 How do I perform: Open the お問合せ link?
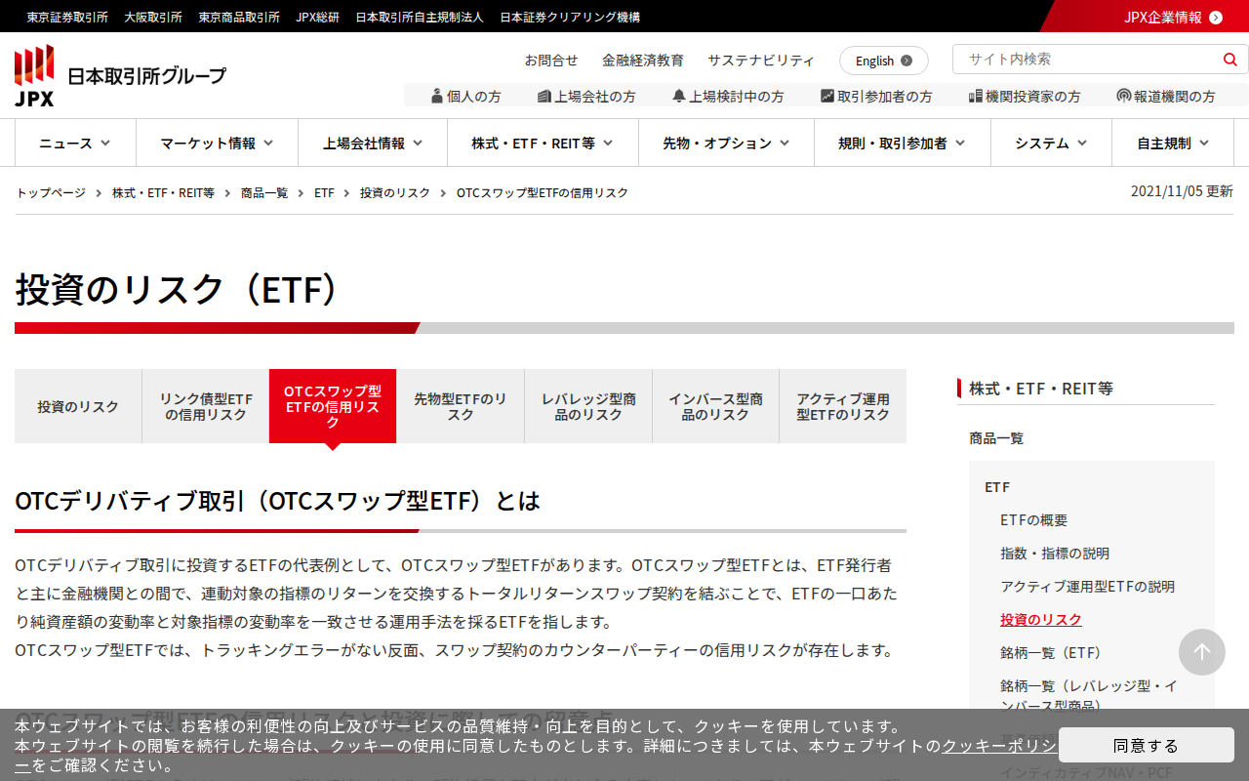tap(551, 61)
